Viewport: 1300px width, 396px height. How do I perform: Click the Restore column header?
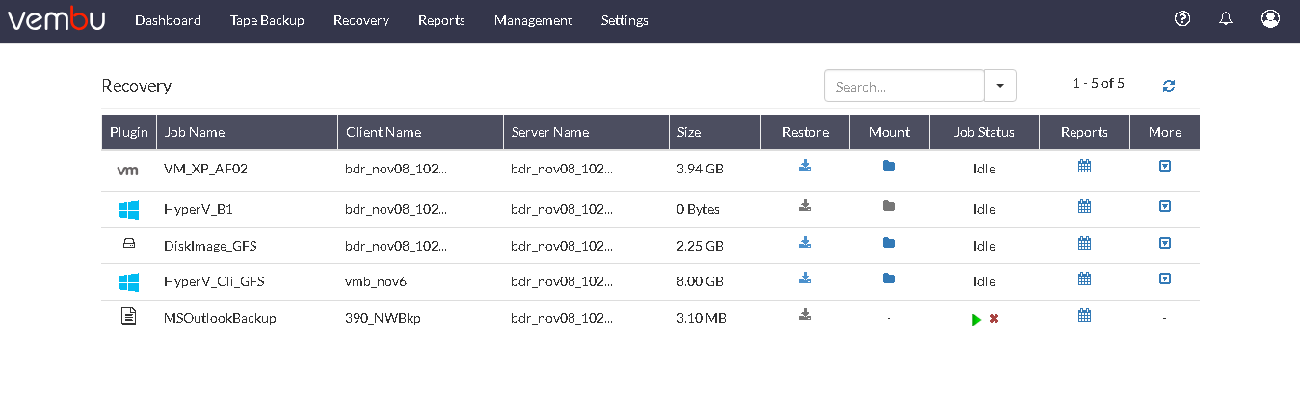coord(805,132)
